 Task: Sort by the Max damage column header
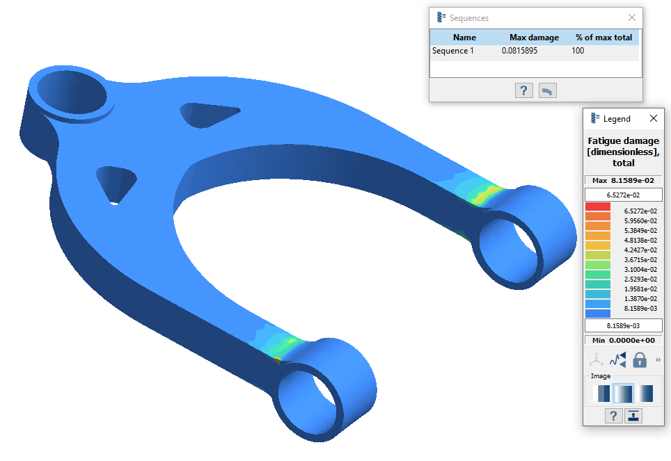coord(534,38)
